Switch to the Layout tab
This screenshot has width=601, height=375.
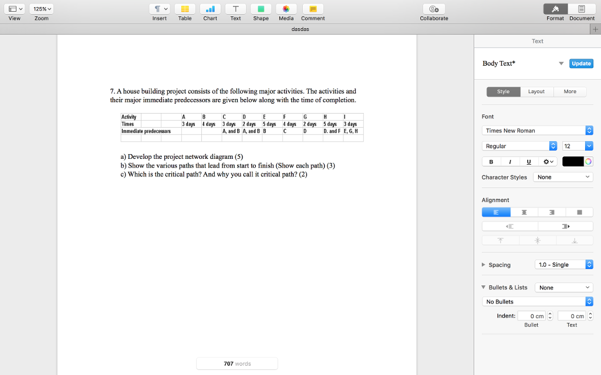click(536, 92)
